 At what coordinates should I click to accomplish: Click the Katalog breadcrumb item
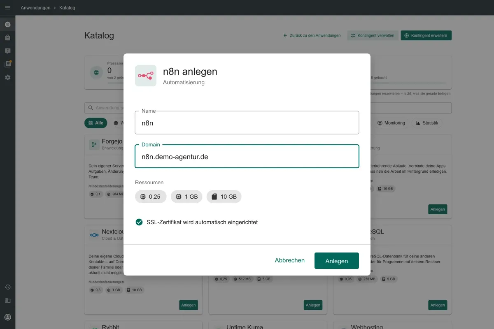click(67, 8)
